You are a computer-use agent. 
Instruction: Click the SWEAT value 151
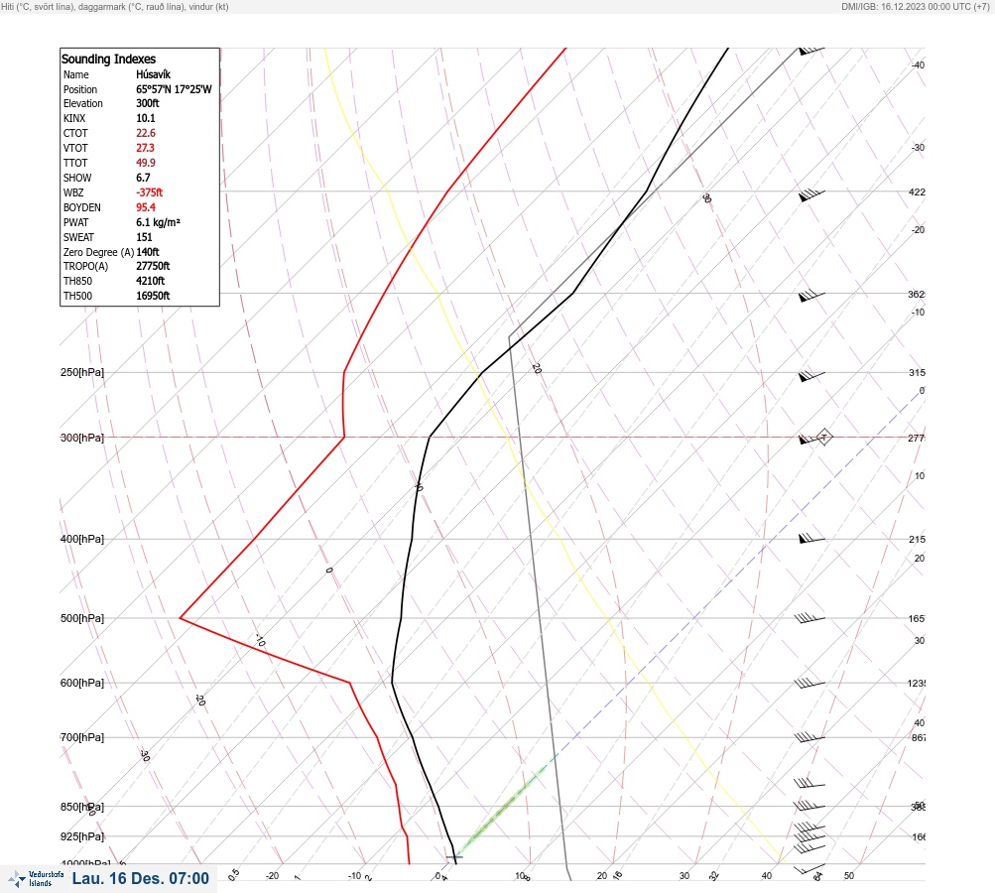tap(144, 237)
